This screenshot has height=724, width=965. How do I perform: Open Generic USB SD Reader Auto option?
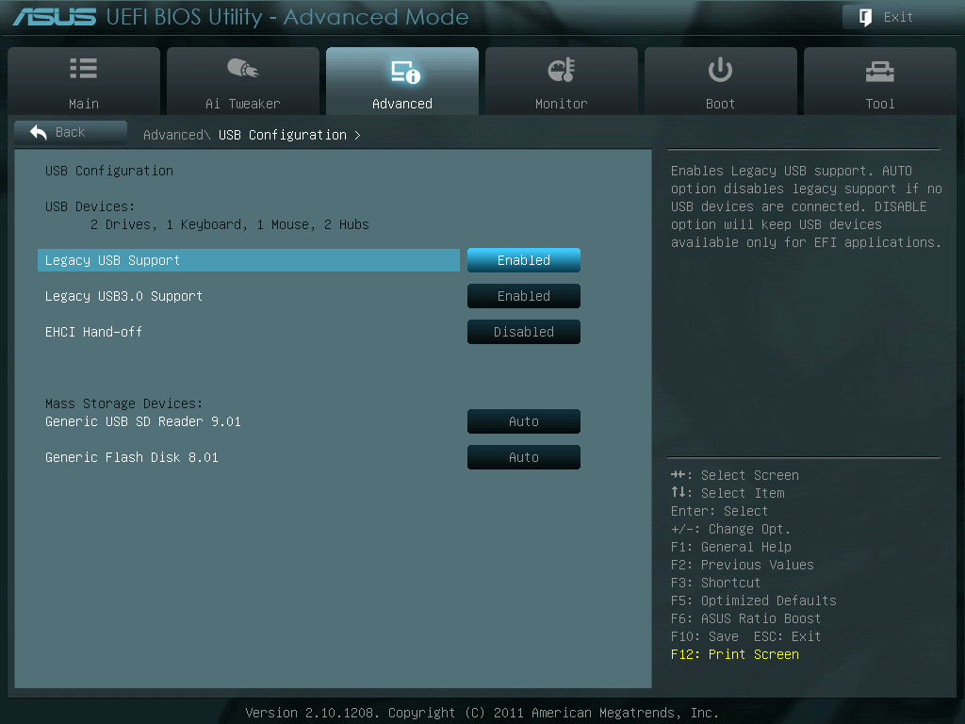(524, 421)
